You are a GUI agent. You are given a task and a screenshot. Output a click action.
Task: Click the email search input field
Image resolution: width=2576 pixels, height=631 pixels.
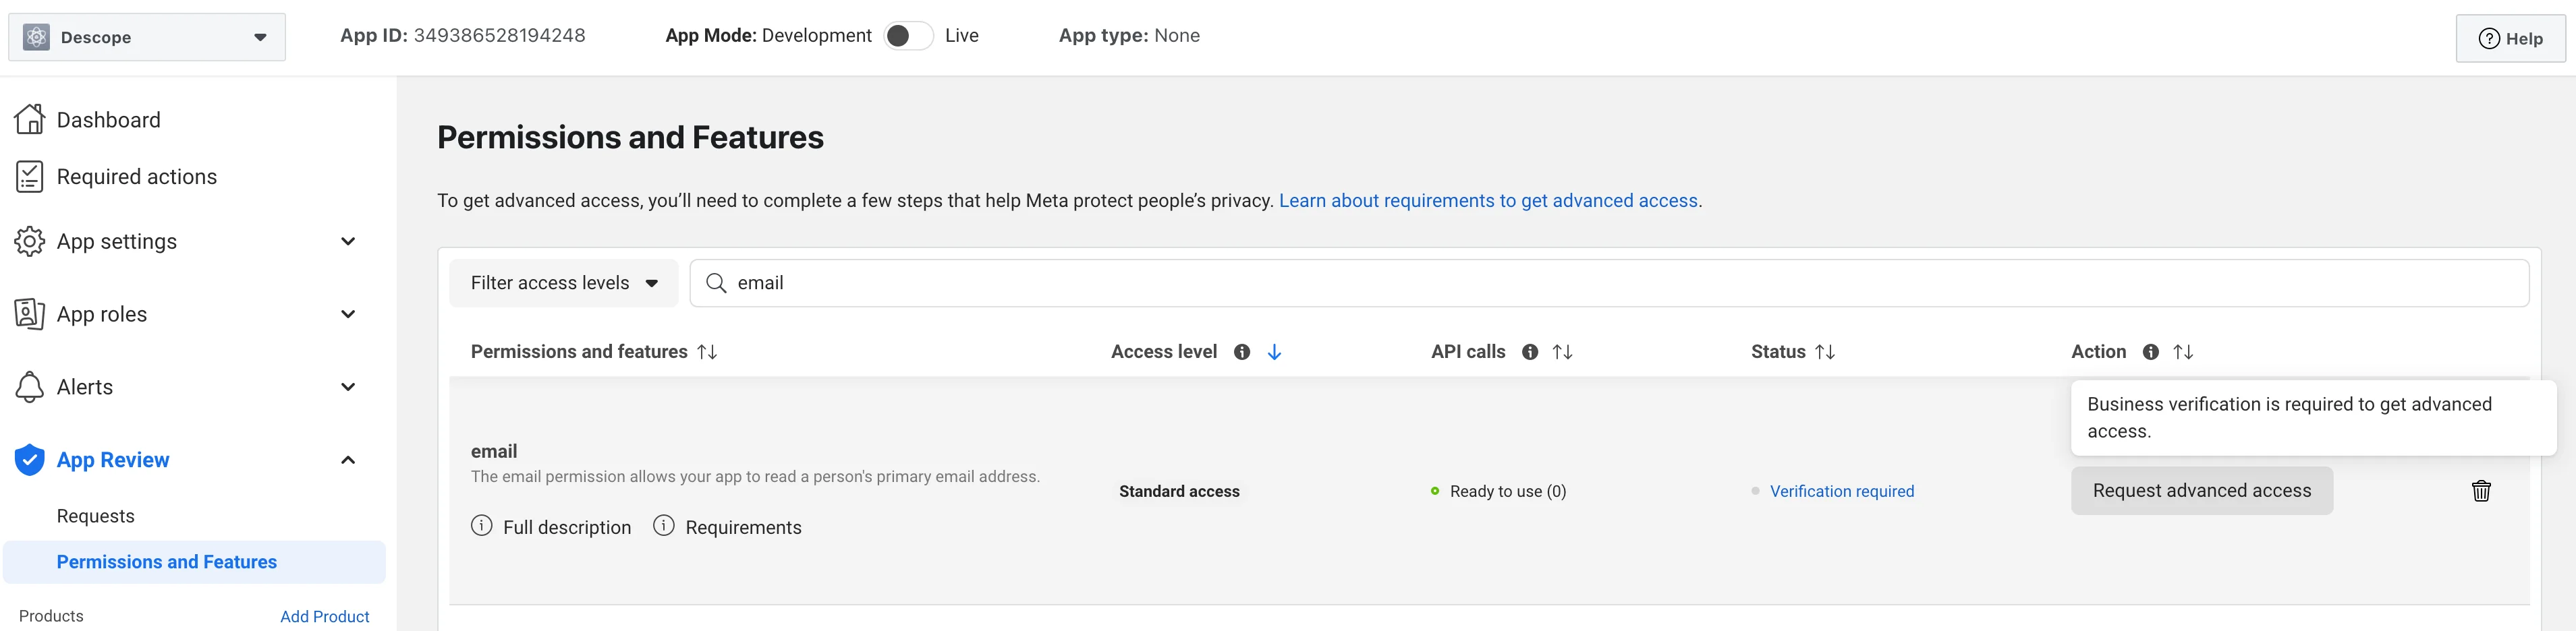click(1100, 282)
